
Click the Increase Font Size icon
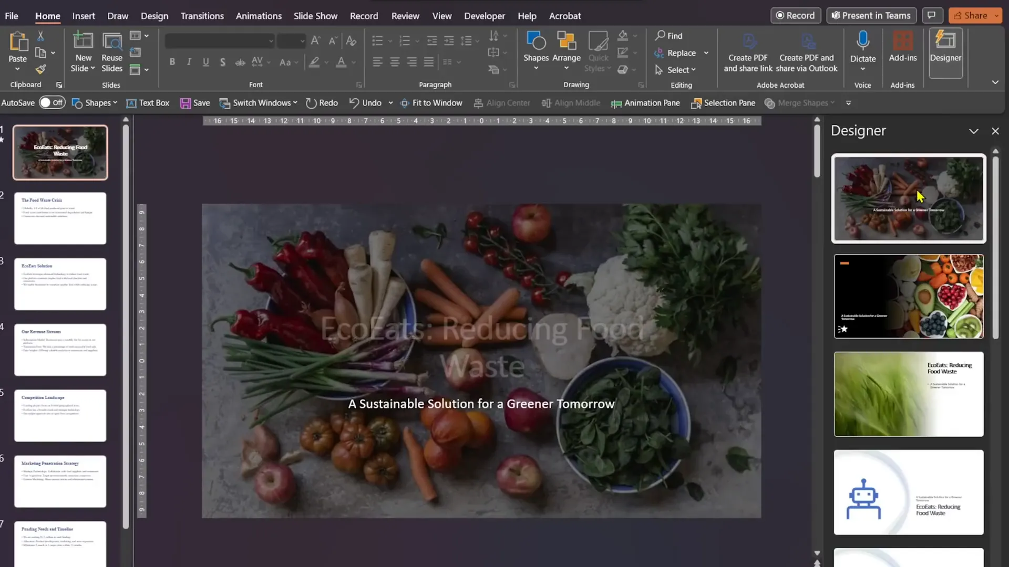pyautogui.click(x=315, y=40)
